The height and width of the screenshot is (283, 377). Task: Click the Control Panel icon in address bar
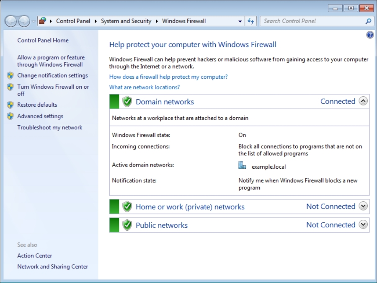pos(42,21)
